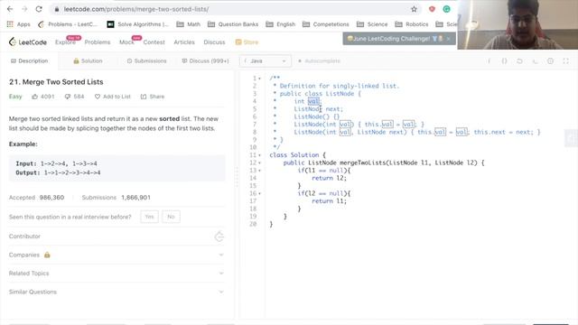Switch to the Discuss (999+) tab
The height and width of the screenshot is (325, 578).
coord(205,61)
